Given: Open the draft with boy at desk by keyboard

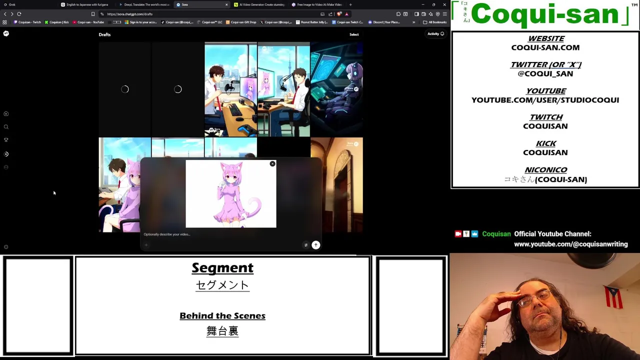Looking at the screenshot, I should 230,89.
